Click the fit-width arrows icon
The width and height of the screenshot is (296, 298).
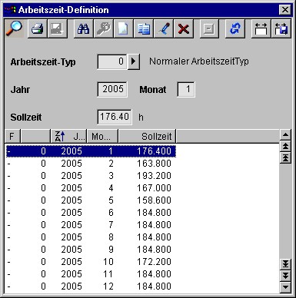pos(261,28)
